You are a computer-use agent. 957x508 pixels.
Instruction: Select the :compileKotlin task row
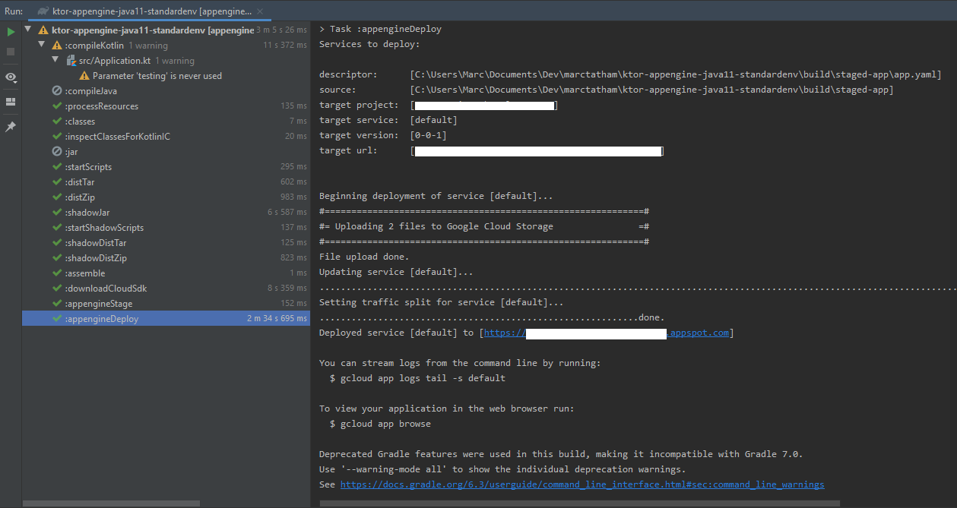click(166, 46)
